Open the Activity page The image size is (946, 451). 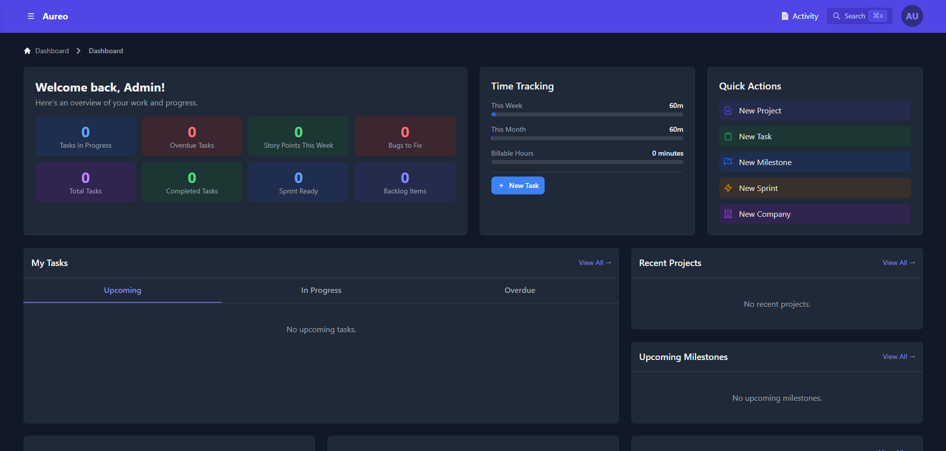pos(799,16)
